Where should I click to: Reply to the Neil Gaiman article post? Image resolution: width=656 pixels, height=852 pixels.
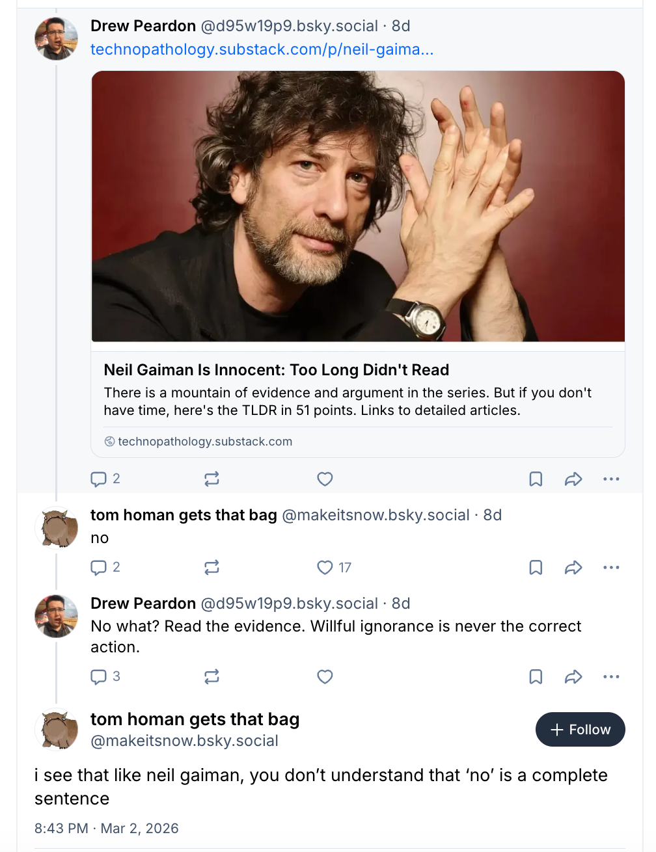(x=99, y=479)
